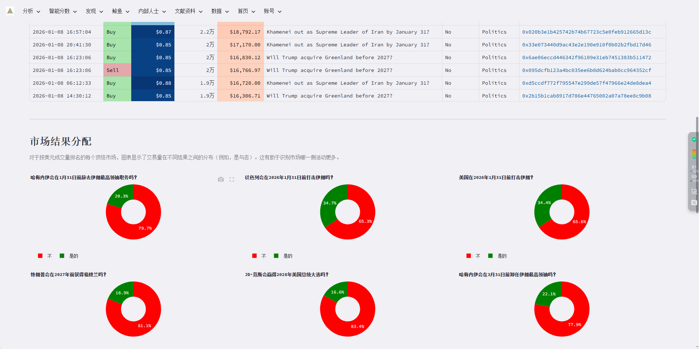Open the 内部人士 menu
Image resolution: width=699 pixels, height=349 pixels.
point(152,11)
